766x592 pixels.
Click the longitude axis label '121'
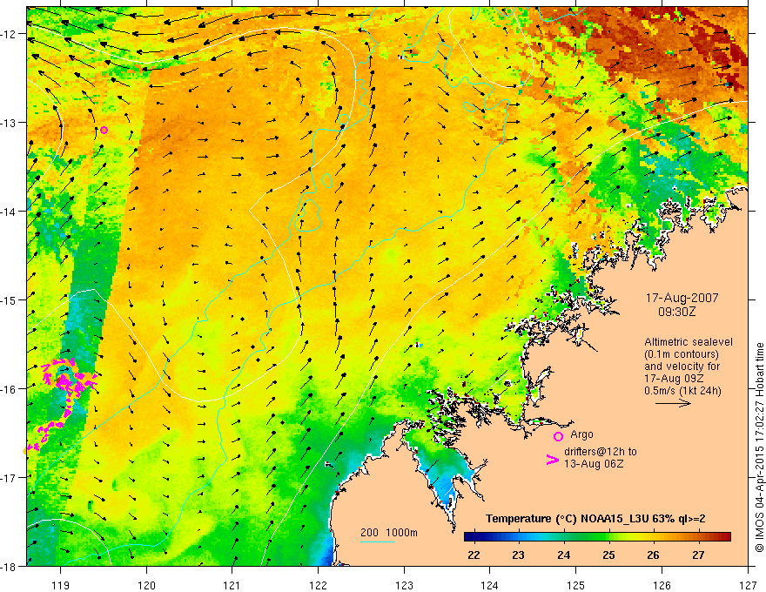click(232, 585)
